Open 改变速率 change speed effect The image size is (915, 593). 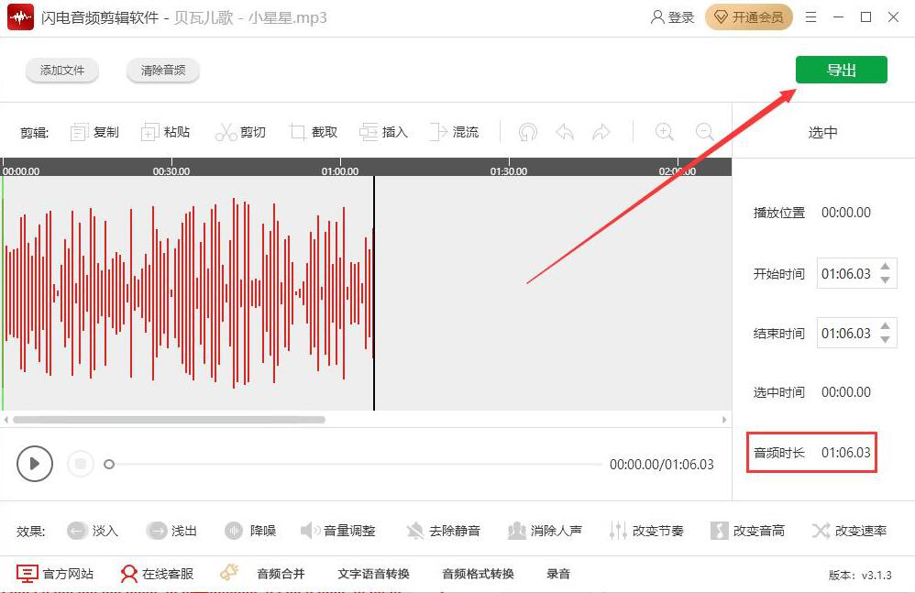click(850, 531)
